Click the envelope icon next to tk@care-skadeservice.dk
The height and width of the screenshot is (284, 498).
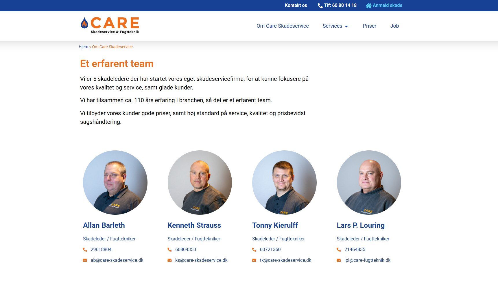(254, 260)
